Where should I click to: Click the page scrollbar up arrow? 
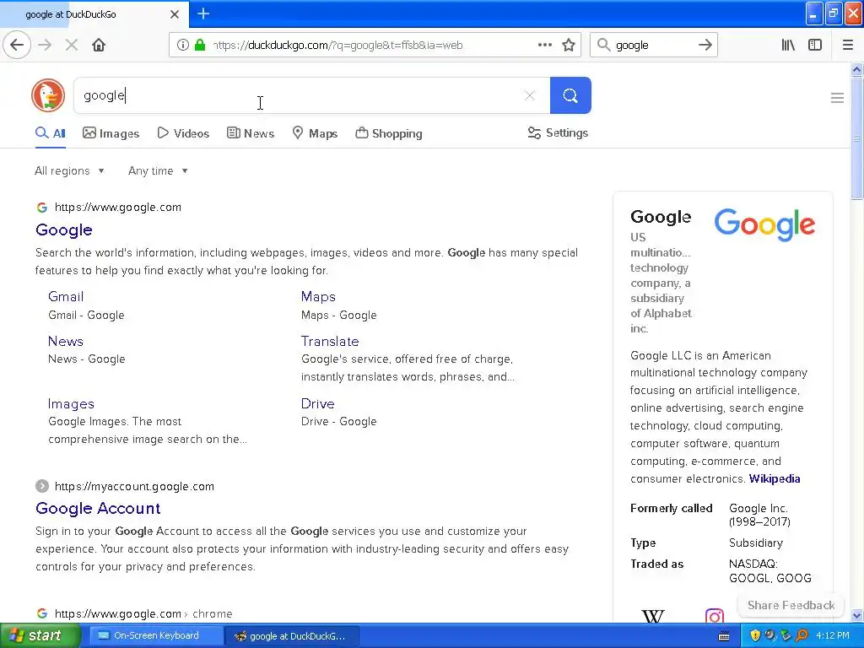[856, 69]
